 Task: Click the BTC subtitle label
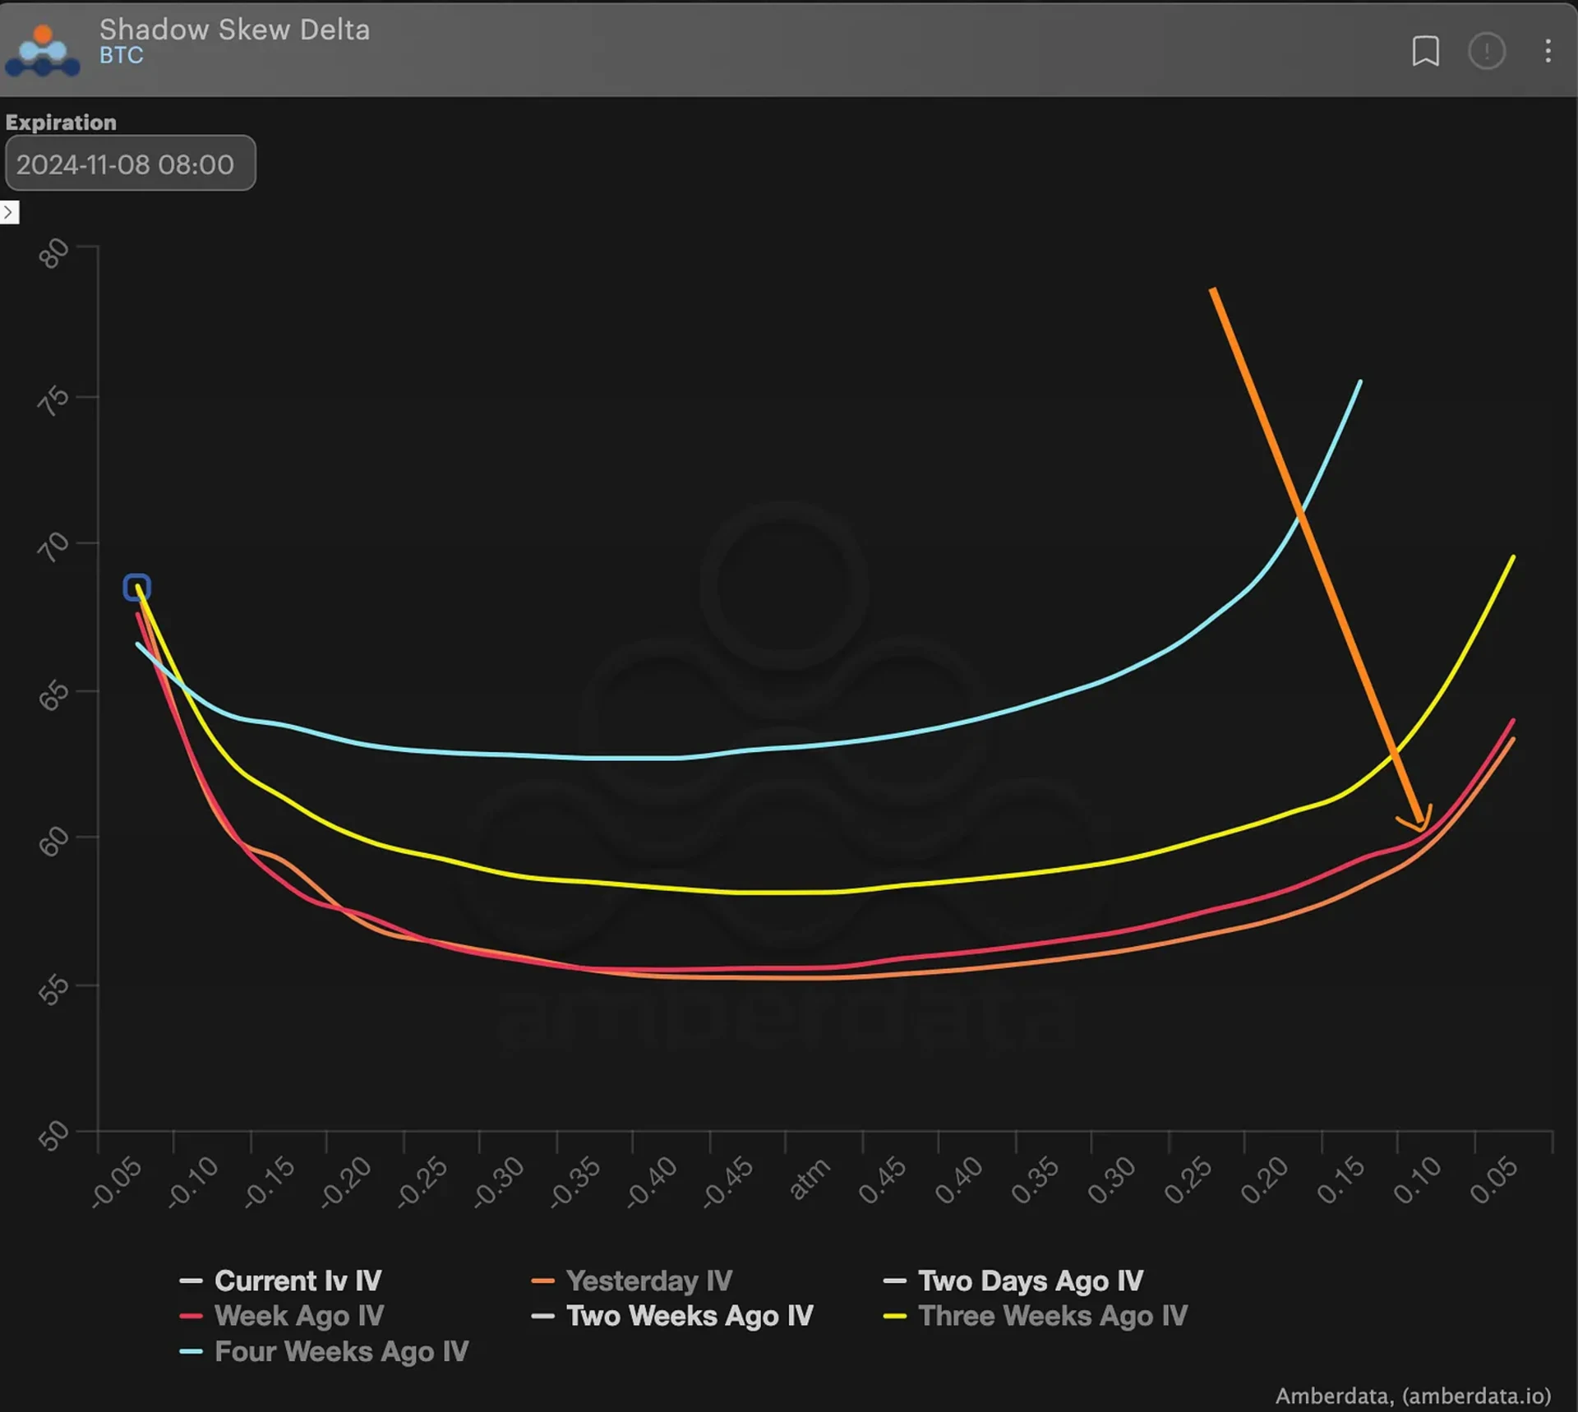(122, 55)
